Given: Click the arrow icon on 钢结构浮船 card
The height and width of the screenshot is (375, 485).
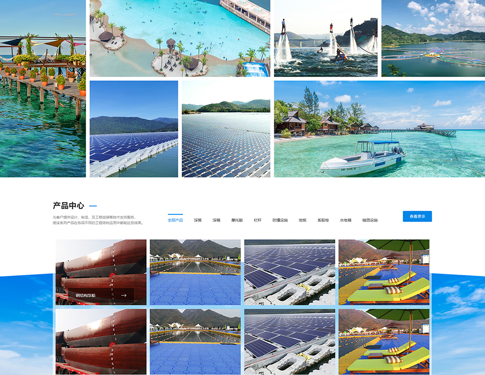Looking at the screenshot, I should pos(124,295).
